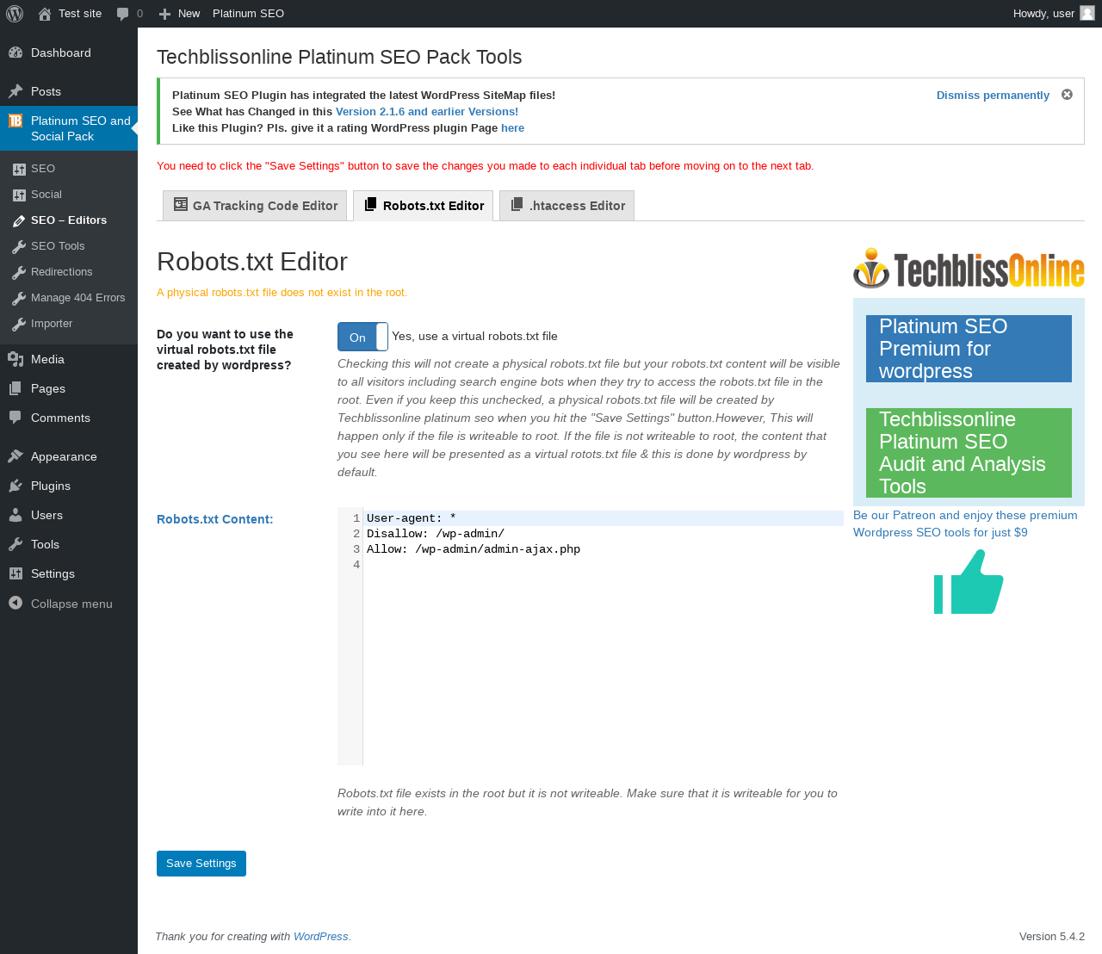Click the Redirections wrench icon
The width and height of the screenshot is (1102, 954).
pos(19,272)
